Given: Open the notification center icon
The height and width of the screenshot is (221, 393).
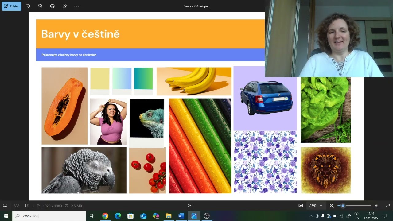Looking at the screenshot, I should (385, 216).
